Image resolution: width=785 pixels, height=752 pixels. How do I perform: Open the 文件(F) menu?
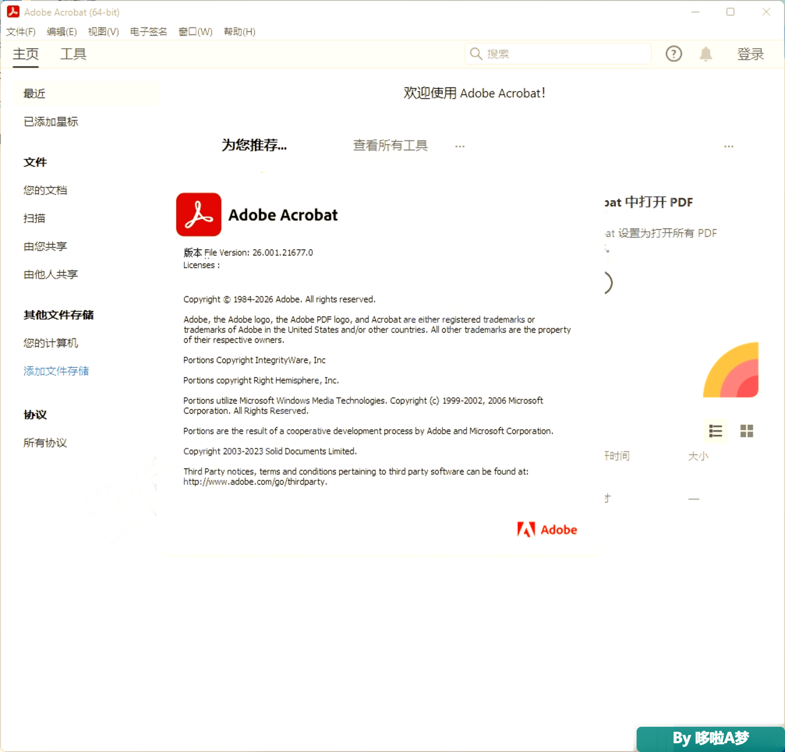[x=21, y=32]
